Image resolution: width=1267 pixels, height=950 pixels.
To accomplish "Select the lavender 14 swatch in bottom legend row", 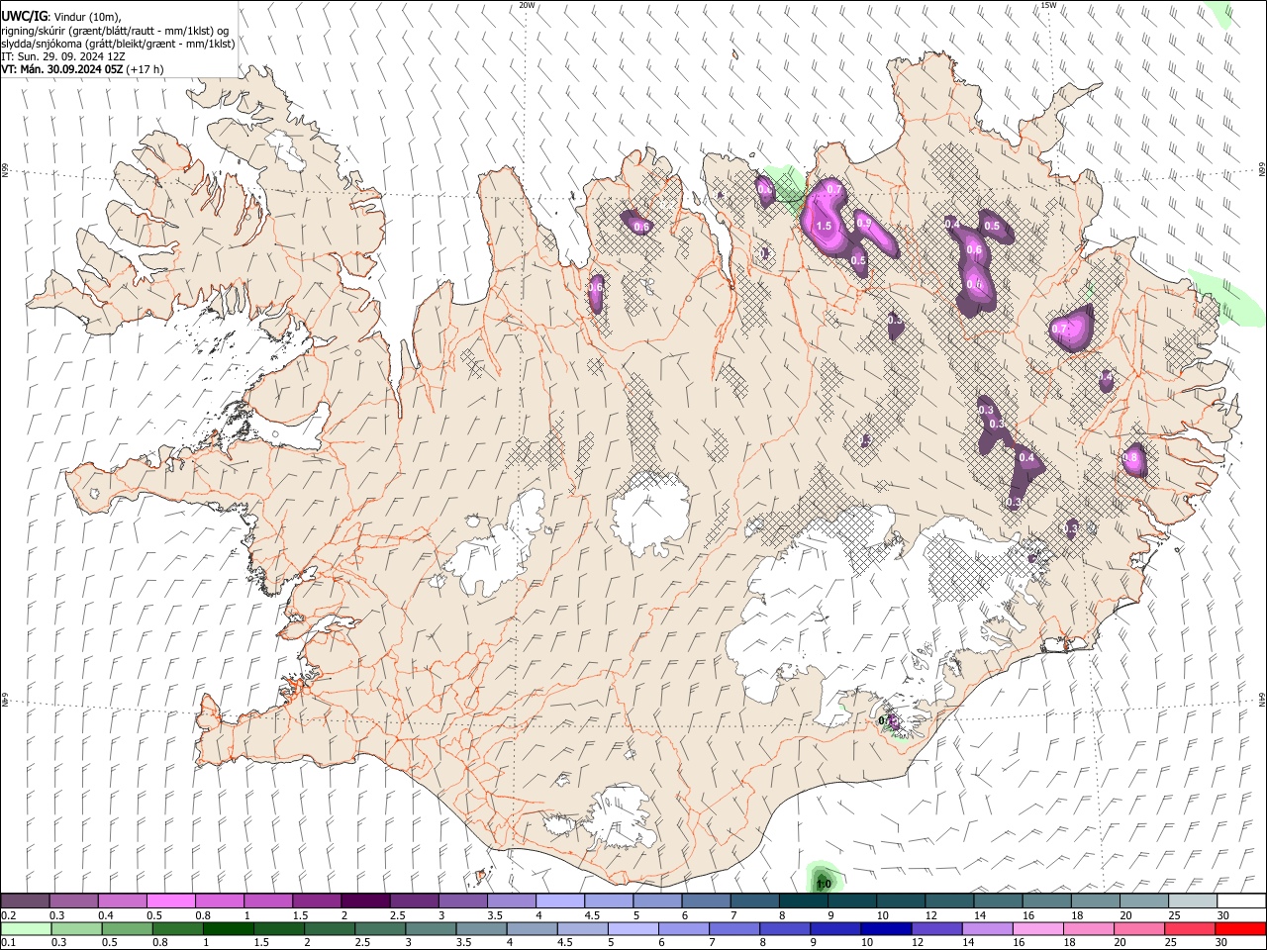I will point(988,928).
